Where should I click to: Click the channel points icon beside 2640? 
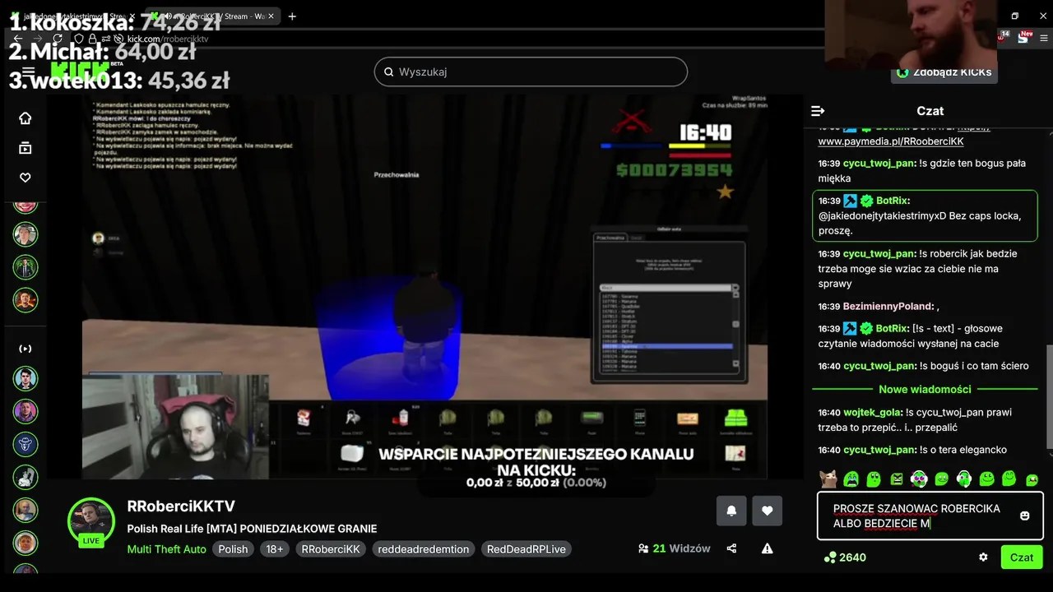(x=829, y=557)
